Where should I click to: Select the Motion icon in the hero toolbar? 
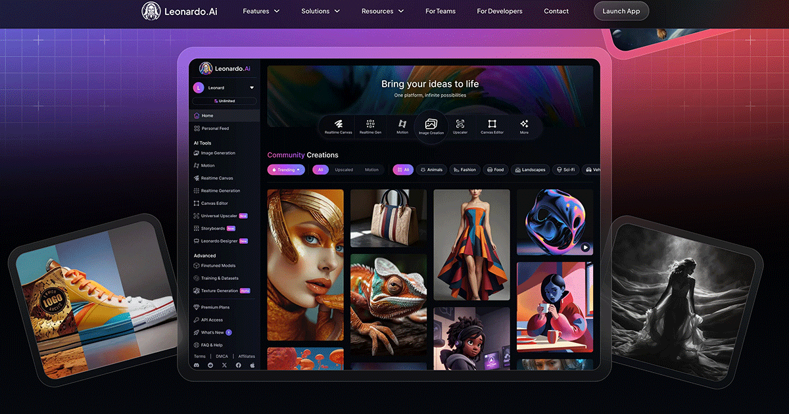(402, 126)
